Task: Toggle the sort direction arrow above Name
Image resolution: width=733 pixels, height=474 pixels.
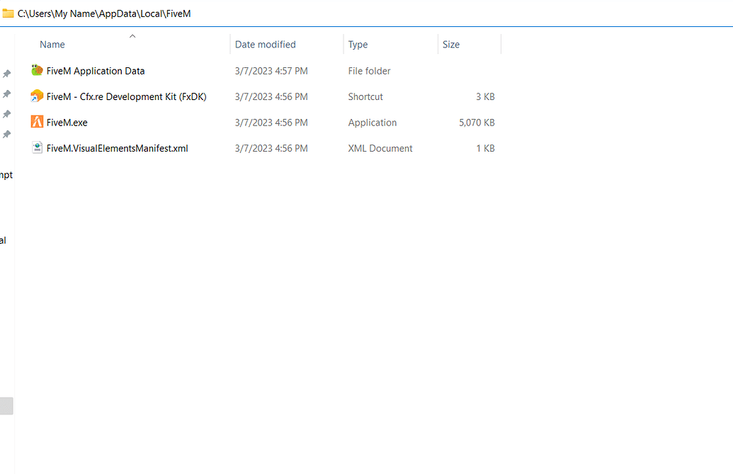Action: tap(132, 35)
